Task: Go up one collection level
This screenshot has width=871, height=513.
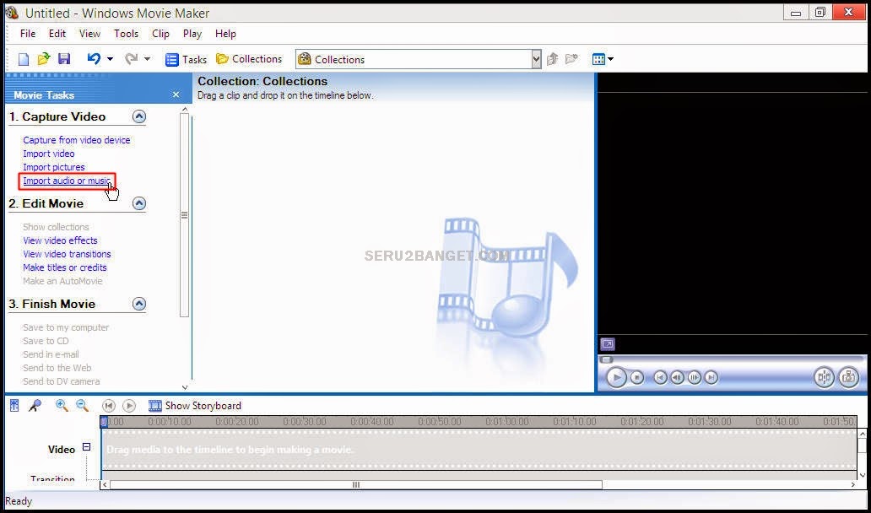Action: click(552, 59)
